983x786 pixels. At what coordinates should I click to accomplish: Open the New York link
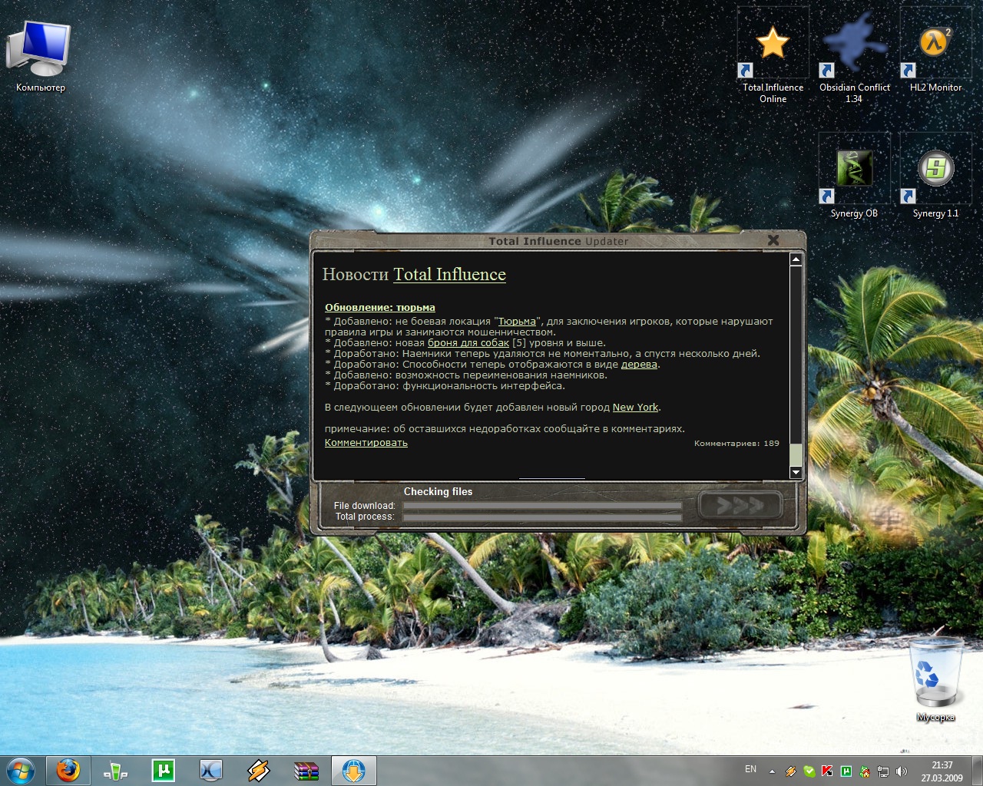click(635, 408)
